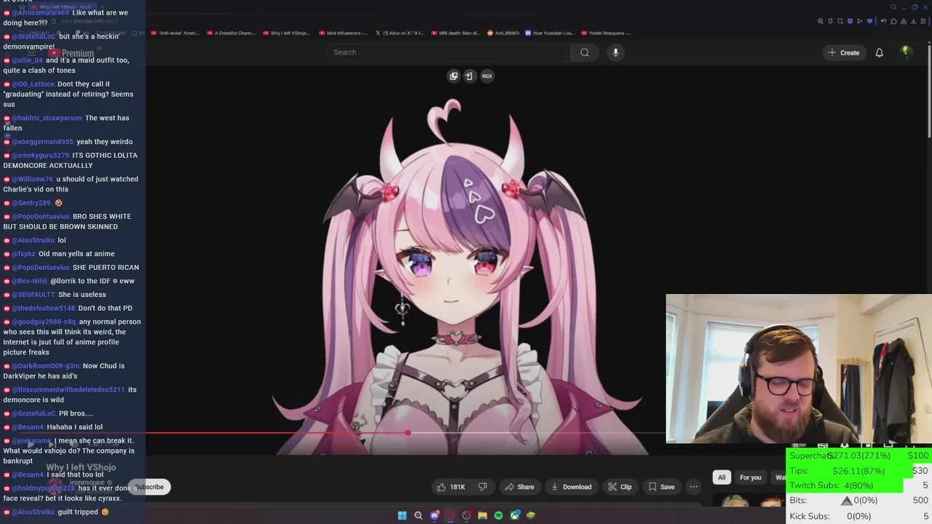The height and width of the screenshot is (524, 932).
Task: Open File Explorer from the taskbar
Action: point(482,515)
